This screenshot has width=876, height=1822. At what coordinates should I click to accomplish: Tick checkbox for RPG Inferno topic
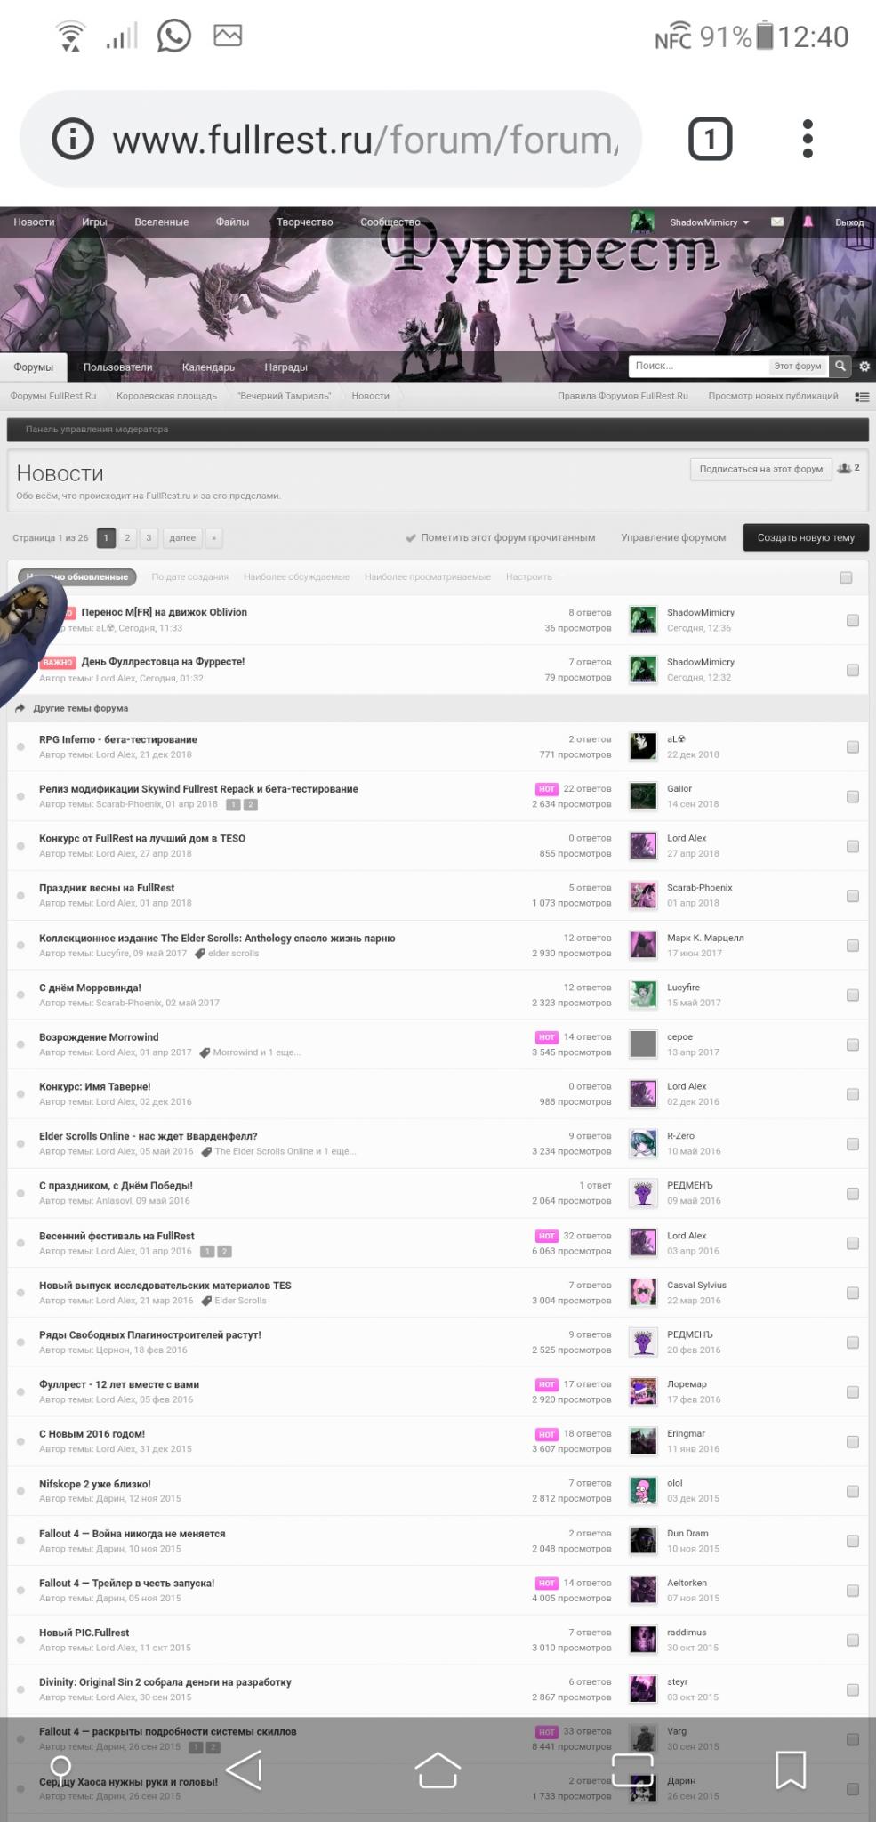pos(853,747)
